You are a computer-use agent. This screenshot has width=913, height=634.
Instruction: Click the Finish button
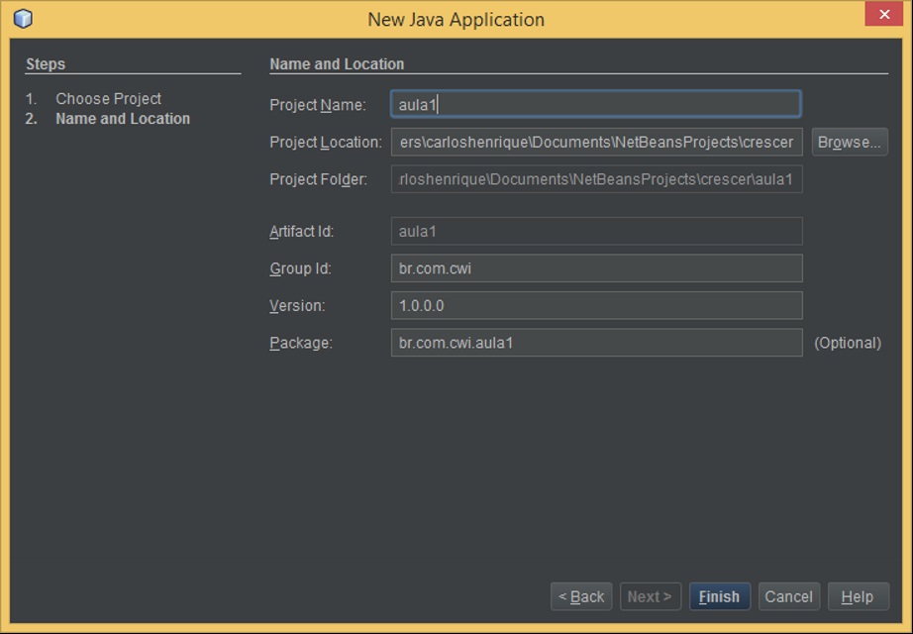click(720, 596)
